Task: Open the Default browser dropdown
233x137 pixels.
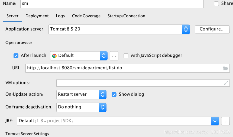Action: point(79,56)
